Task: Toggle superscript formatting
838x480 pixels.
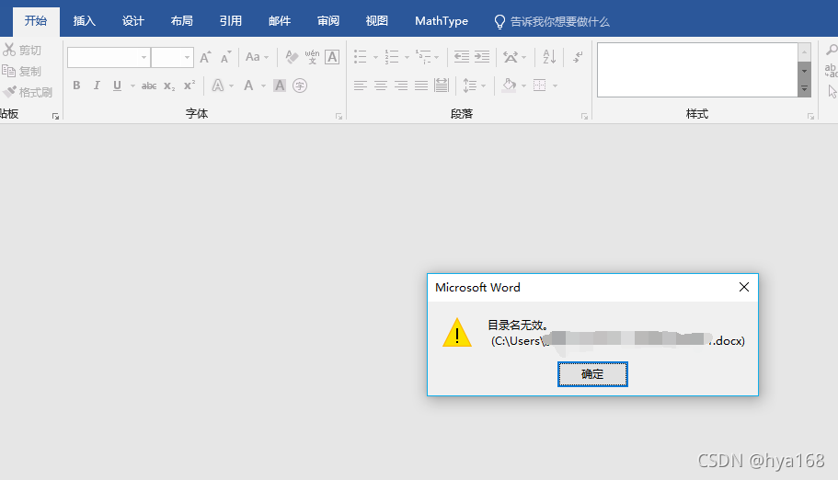Action: pos(189,86)
